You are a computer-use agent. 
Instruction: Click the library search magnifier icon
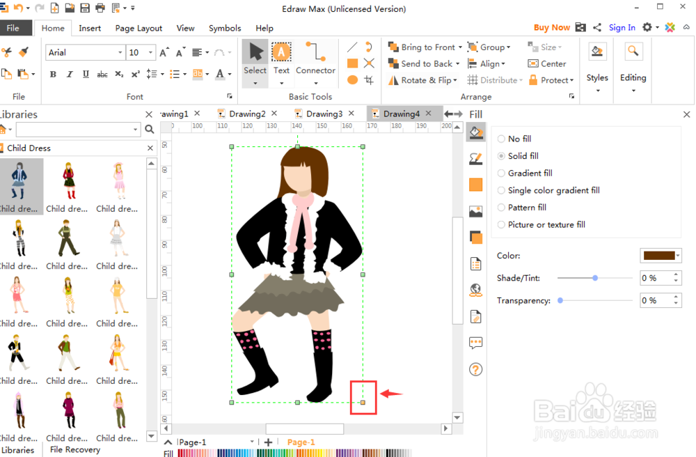pos(150,130)
